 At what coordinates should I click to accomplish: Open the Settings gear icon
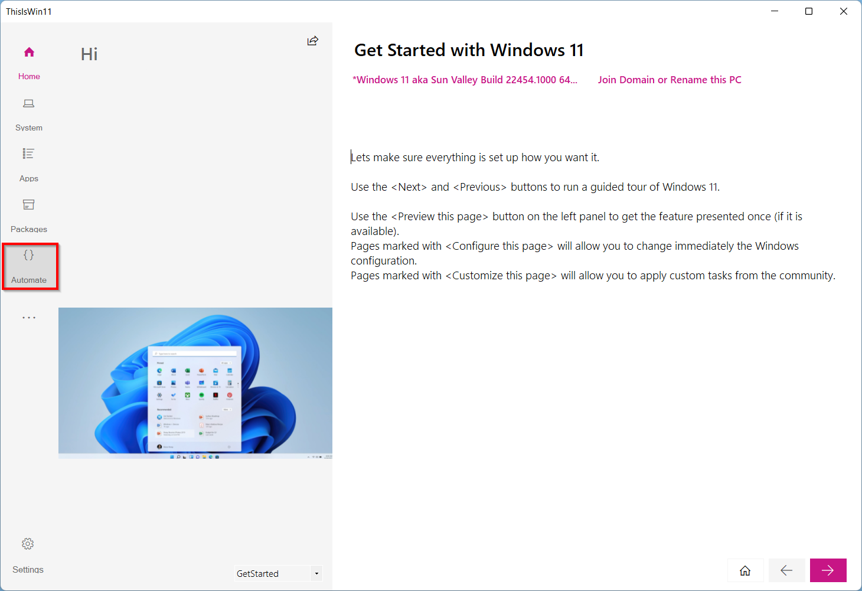point(28,544)
